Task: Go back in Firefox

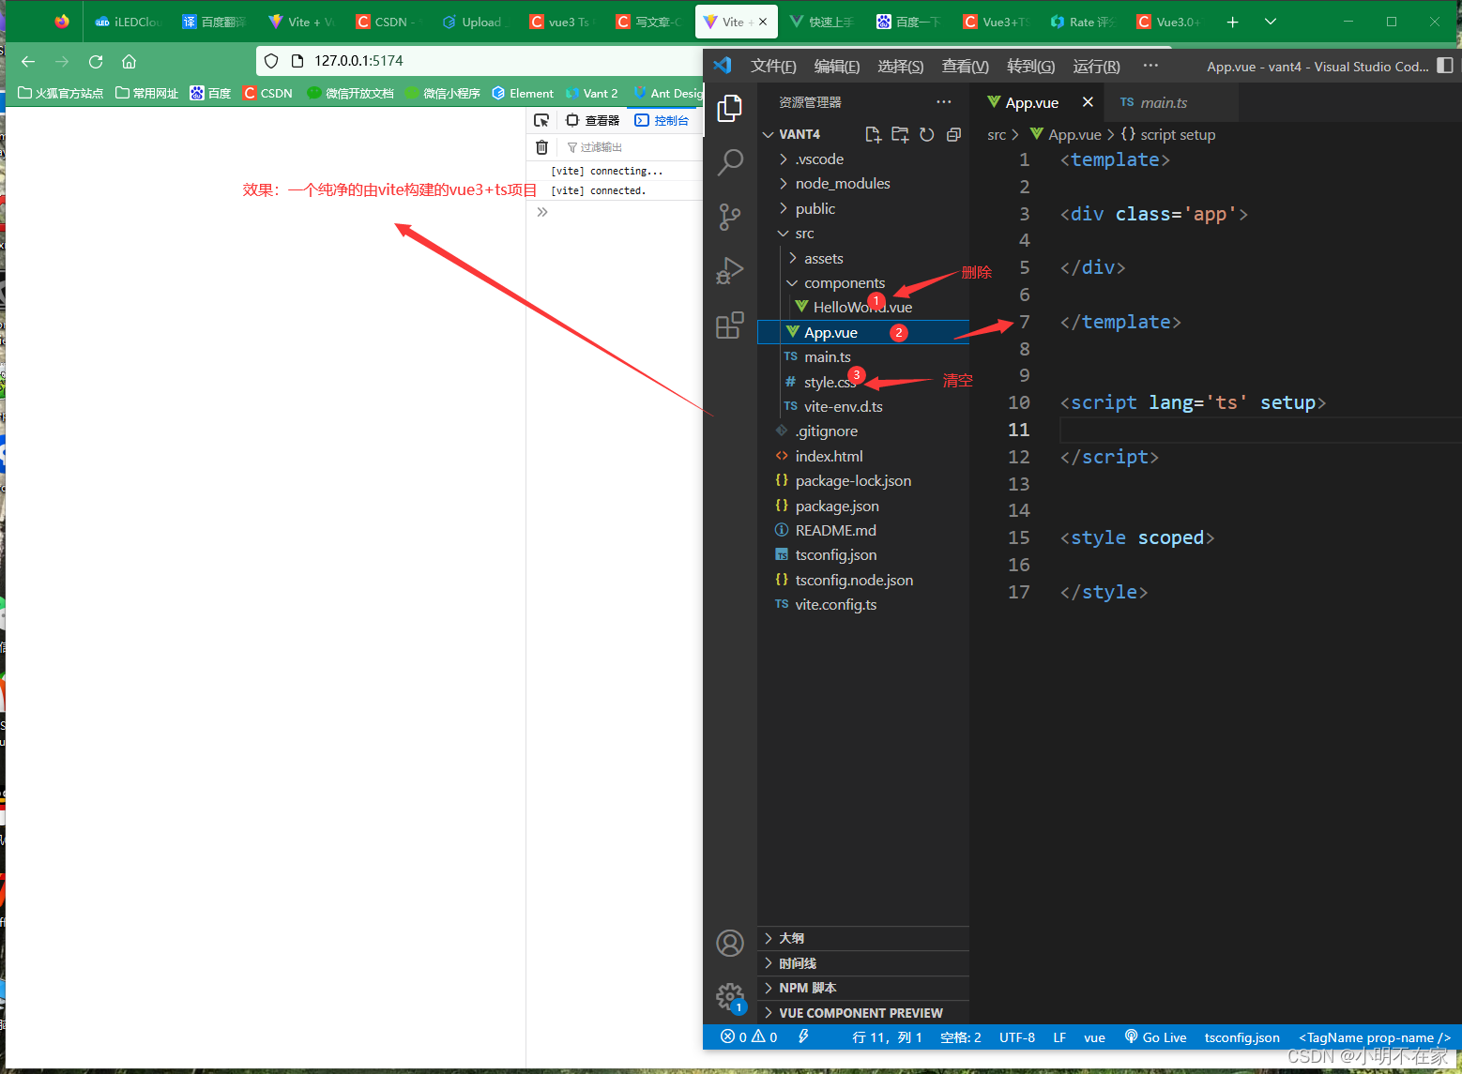Action: tap(28, 61)
